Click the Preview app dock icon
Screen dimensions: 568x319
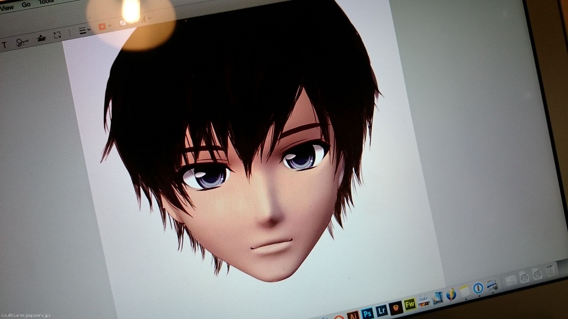(x=491, y=285)
